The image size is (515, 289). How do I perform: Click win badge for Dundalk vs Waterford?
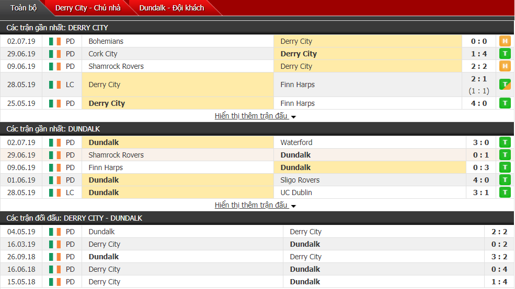(505, 142)
